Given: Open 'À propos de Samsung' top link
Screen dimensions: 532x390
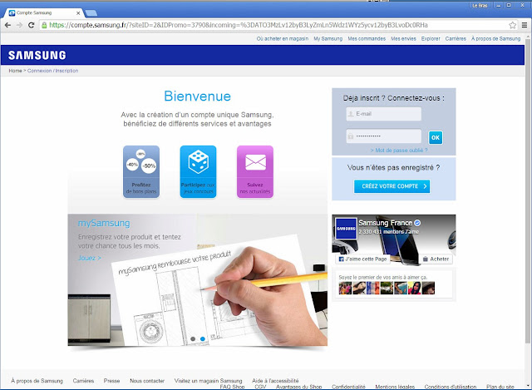Looking at the screenshot, I should pos(495,39).
